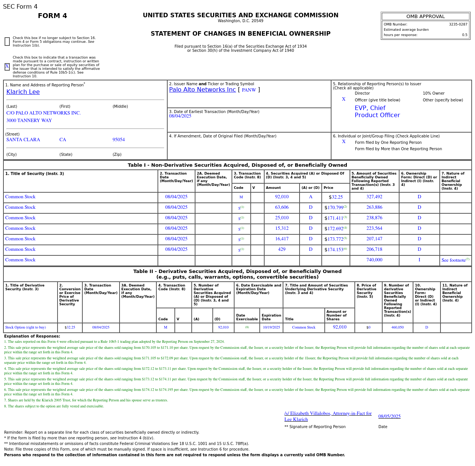Click the Table I section heading
This screenshot has width=475, height=466.
click(237, 165)
